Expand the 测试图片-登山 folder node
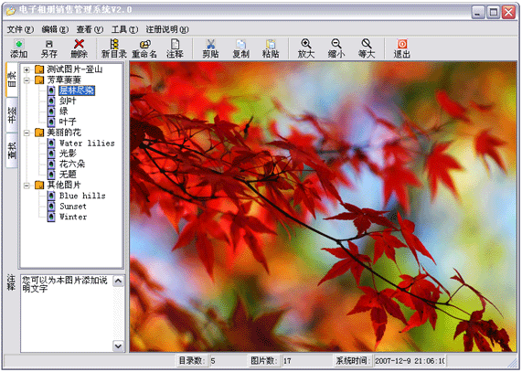The height and width of the screenshot is (372, 522). point(27,69)
